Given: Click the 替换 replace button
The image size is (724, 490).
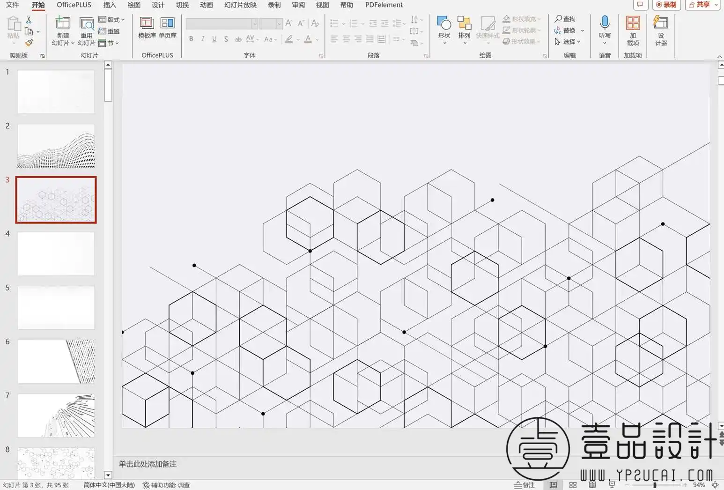Looking at the screenshot, I should pos(565,30).
